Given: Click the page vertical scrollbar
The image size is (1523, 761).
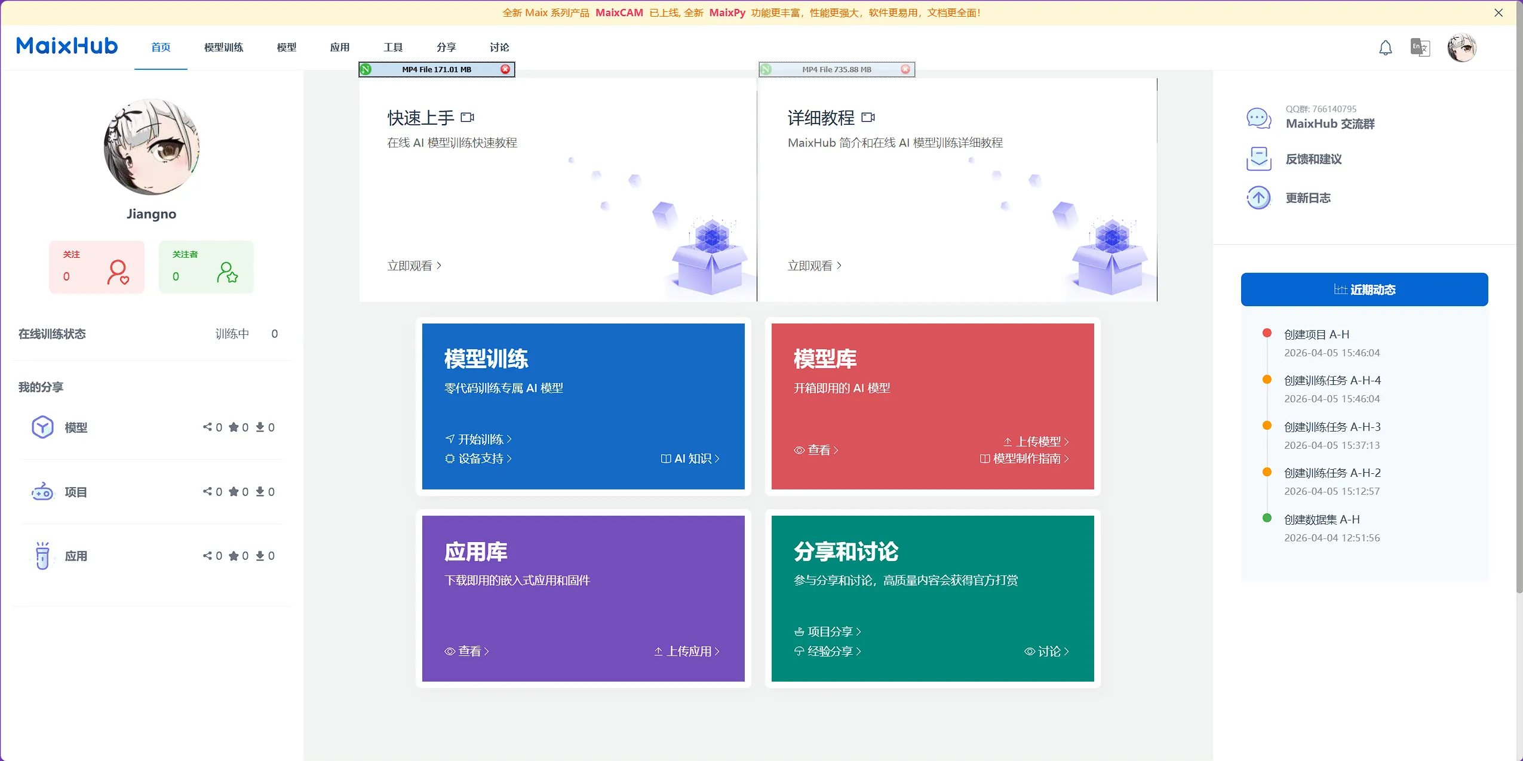Looking at the screenshot, I should pyautogui.click(x=1519, y=298).
